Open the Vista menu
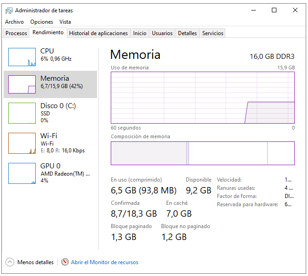This screenshot has width=308, height=276. 65,22
